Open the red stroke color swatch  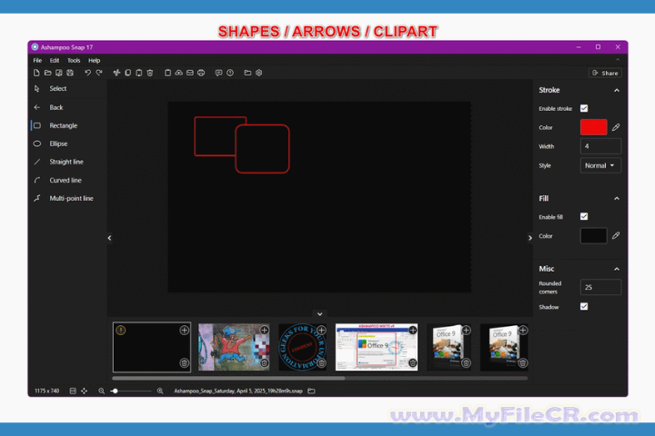coord(593,127)
